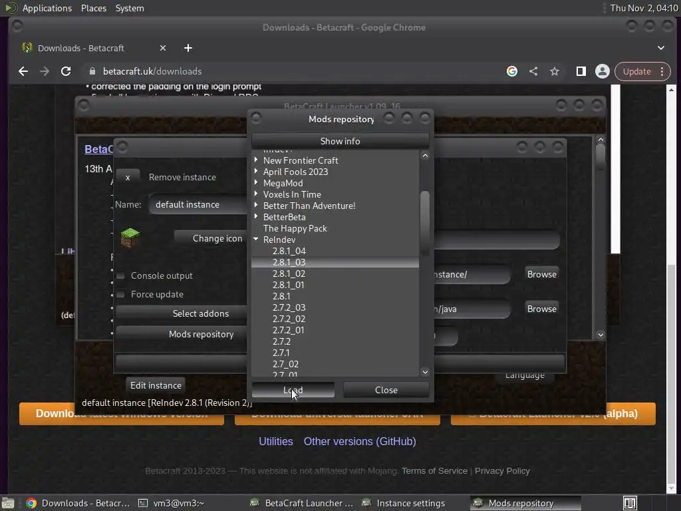The height and width of the screenshot is (511, 681).
Task: Expand the BetterBeta tree node
Action: (256, 216)
